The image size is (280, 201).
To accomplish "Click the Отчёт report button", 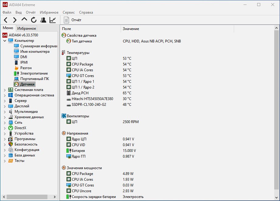I will pos(72,20).
